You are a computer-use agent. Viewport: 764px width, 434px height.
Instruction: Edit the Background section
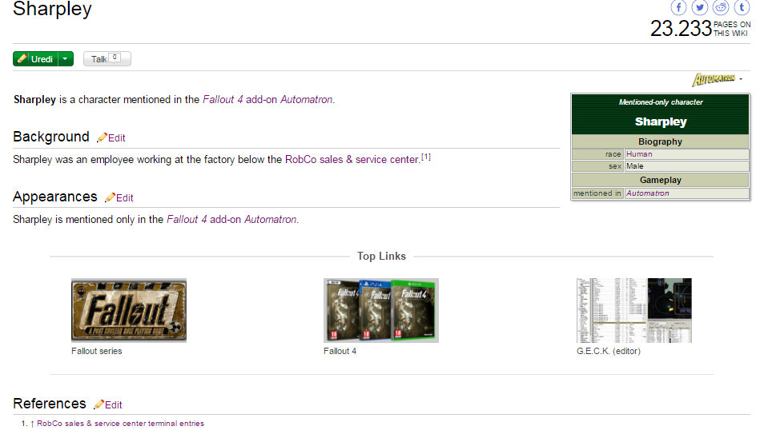click(116, 138)
